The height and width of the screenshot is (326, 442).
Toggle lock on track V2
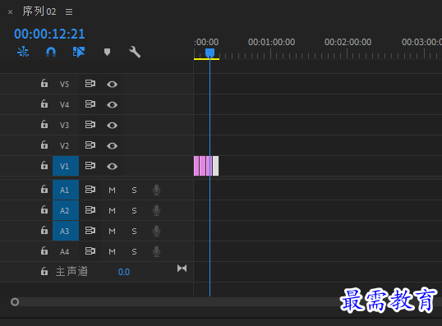(x=44, y=145)
